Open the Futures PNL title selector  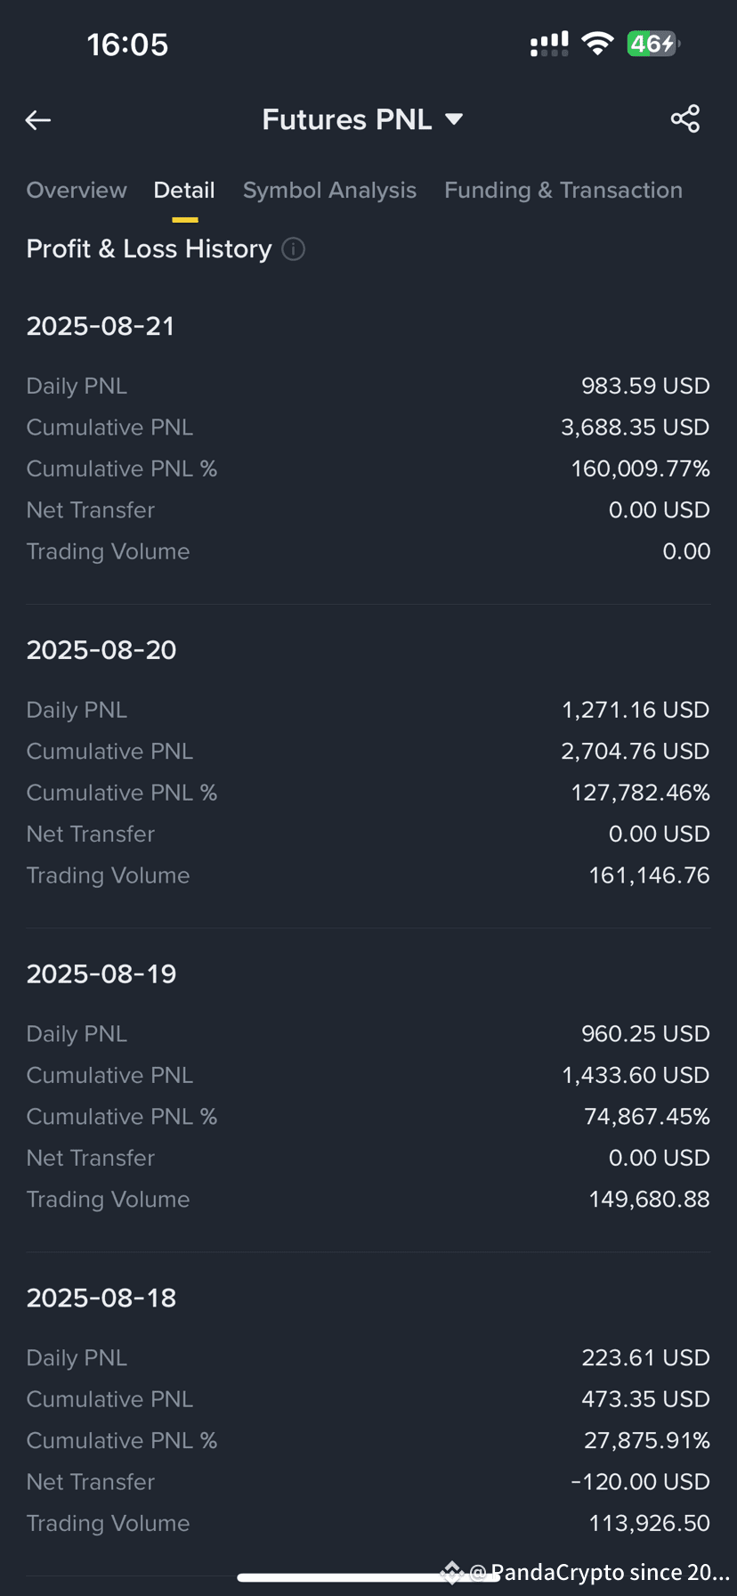click(362, 119)
